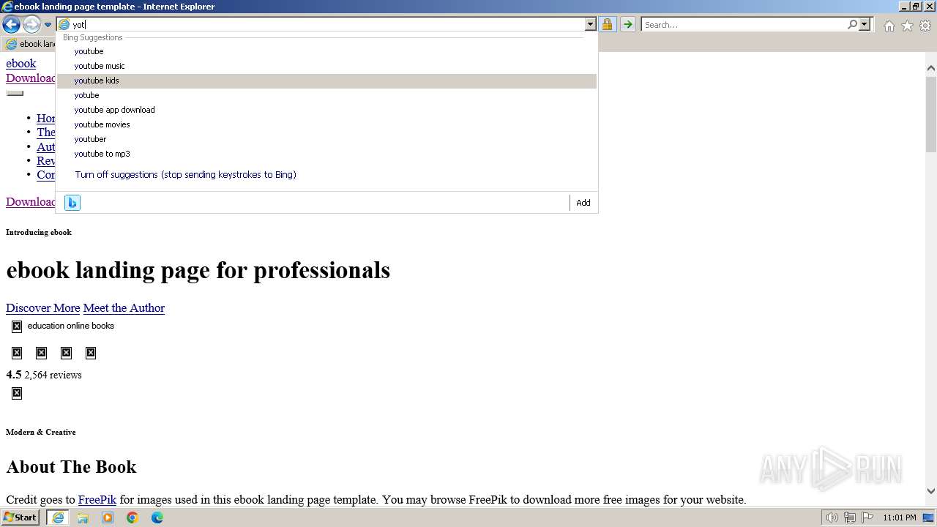This screenshot has width=937, height=527.
Task: Click the Add search provider button
Action: pos(583,203)
